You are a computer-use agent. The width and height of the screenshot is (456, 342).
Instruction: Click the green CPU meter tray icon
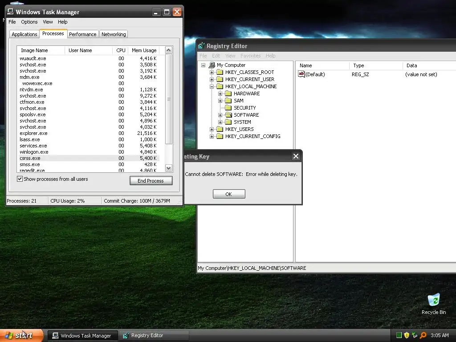pyautogui.click(x=399, y=335)
